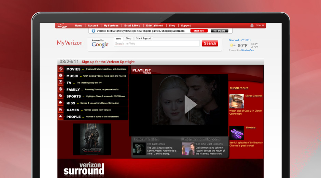Click the Verizon logo in the top bar
Viewport: 321px width, 178px height.
pos(62,26)
